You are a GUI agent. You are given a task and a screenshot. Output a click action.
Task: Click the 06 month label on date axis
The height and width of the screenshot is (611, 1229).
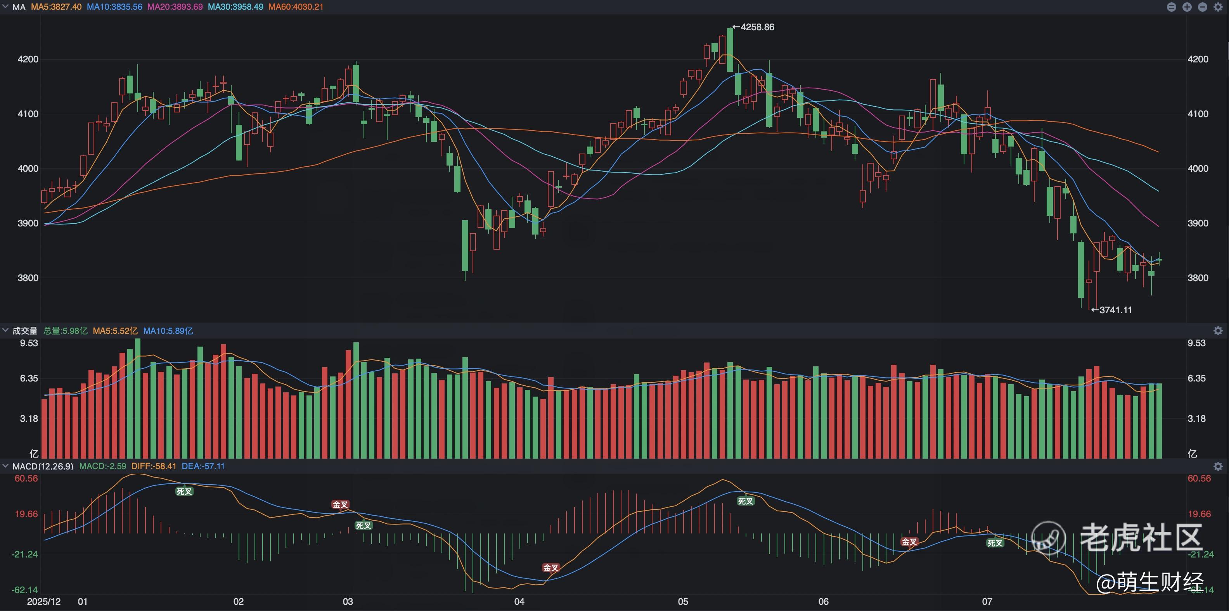(x=824, y=601)
